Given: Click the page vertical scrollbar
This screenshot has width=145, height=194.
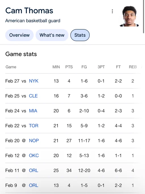Looking at the screenshot, I should pyautogui.click(x=144, y=17).
